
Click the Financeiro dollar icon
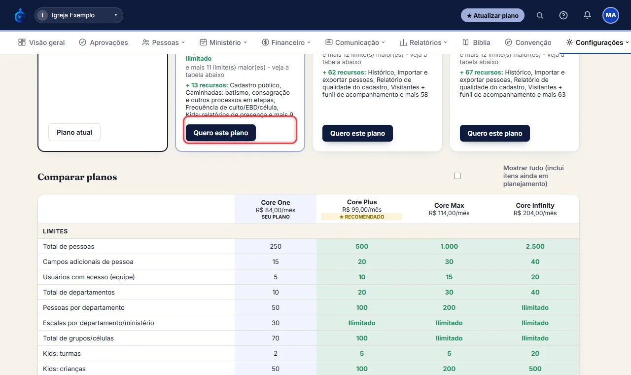tap(265, 42)
